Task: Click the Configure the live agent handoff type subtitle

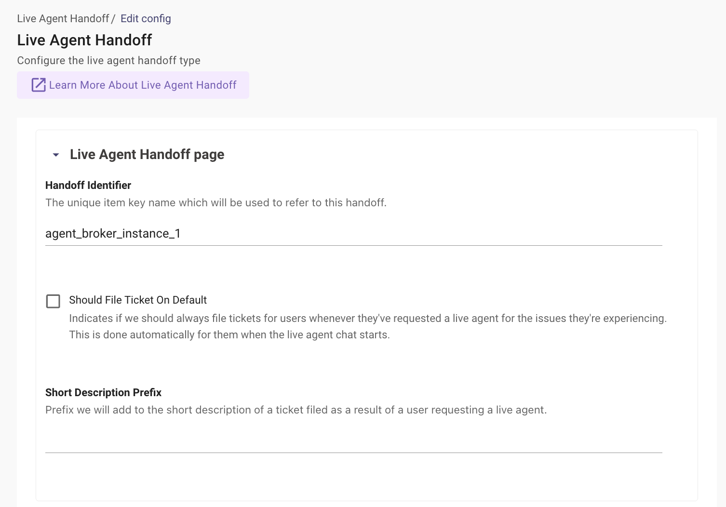Action: pos(109,60)
